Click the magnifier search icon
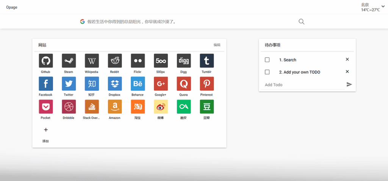Viewport: 388px width, 181px height. pyautogui.click(x=301, y=22)
